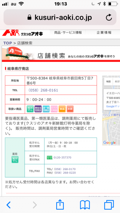Open the 企業情報 menu tab
The image size is (120, 213).
point(104,33)
